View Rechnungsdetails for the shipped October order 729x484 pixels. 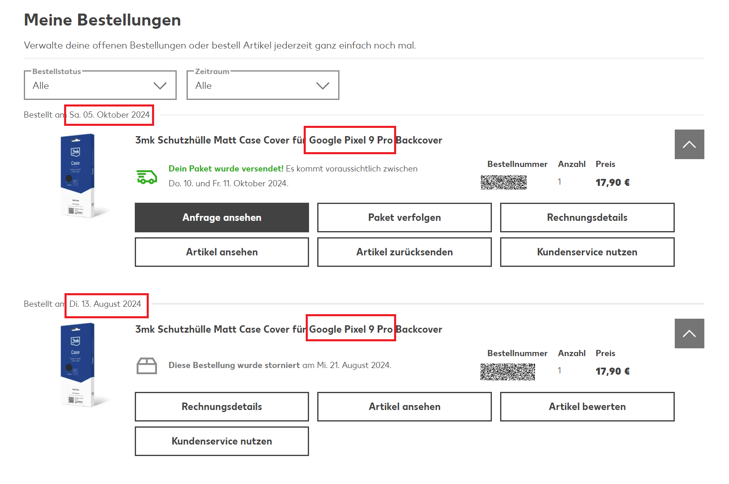click(587, 218)
